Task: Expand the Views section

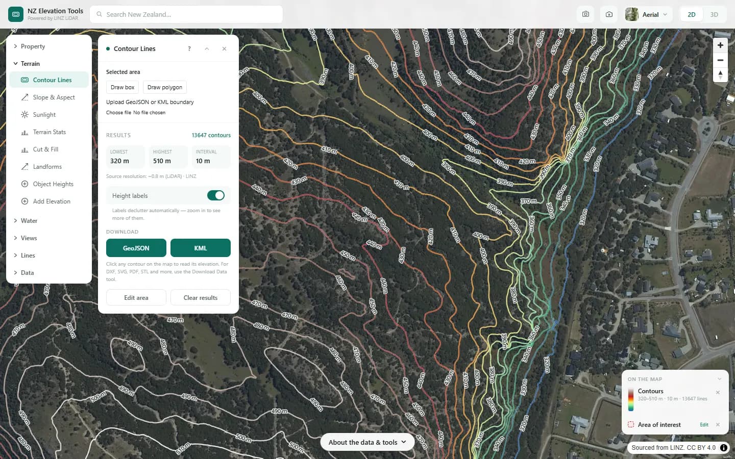Action: tap(49, 238)
